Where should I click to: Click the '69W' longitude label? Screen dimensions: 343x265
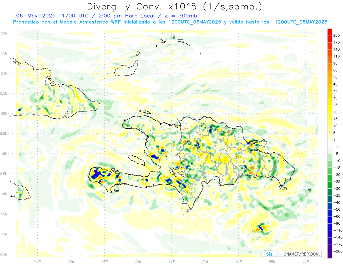point(272,261)
